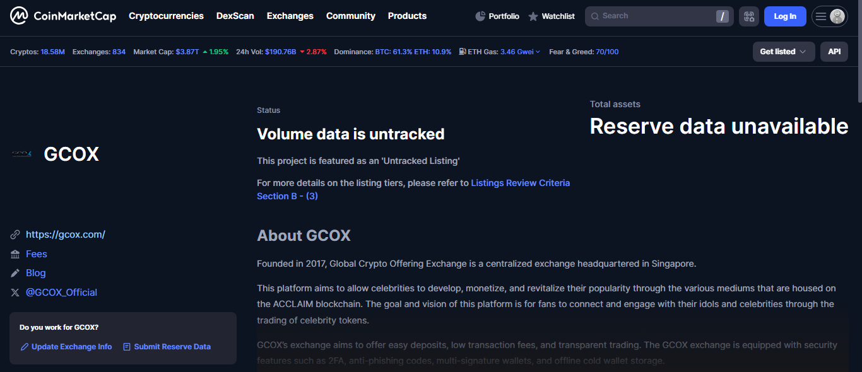The height and width of the screenshot is (372, 862).
Task: Click the X icon beside @GCOX_Official
Action: (15, 293)
